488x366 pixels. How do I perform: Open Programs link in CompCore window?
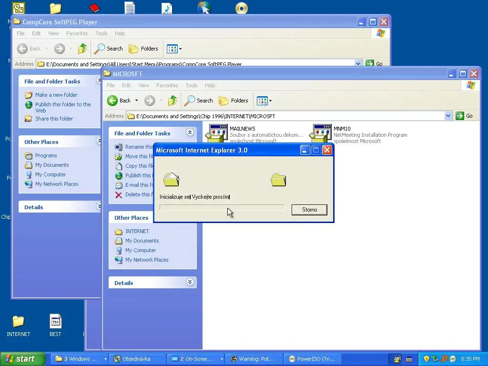(46, 155)
